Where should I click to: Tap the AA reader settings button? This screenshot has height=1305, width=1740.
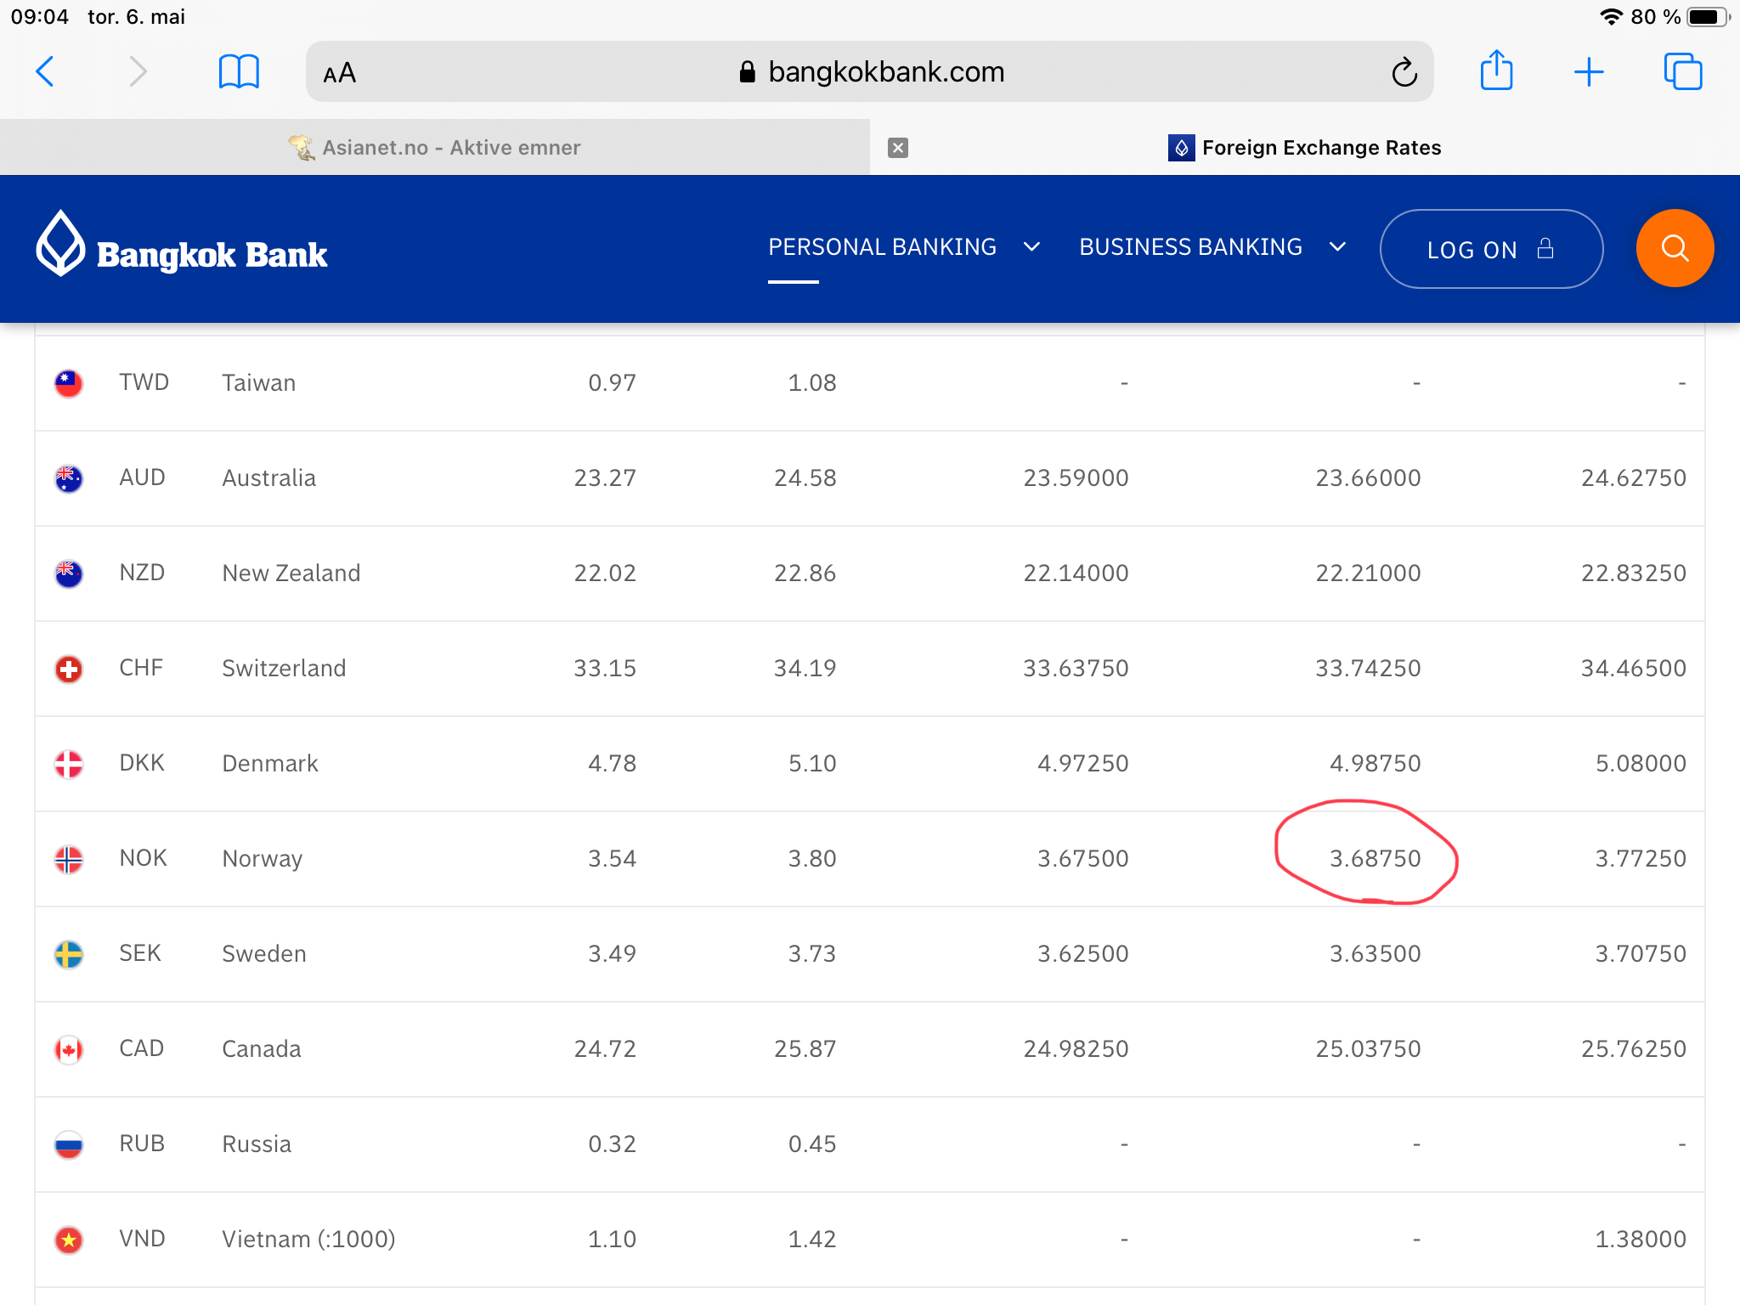coord(340,73)
